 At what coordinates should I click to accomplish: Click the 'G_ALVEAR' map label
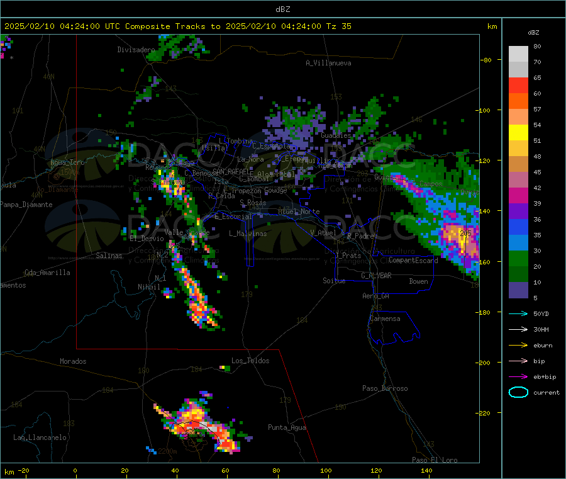click(x=376, y=276)
